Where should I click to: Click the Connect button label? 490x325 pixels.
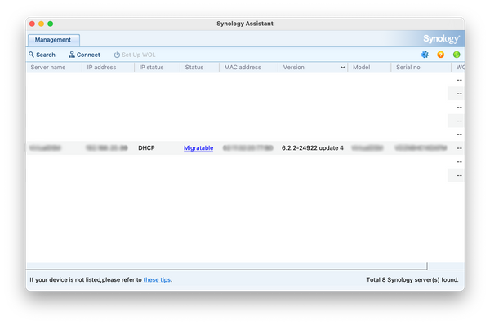tap(88, 55)
